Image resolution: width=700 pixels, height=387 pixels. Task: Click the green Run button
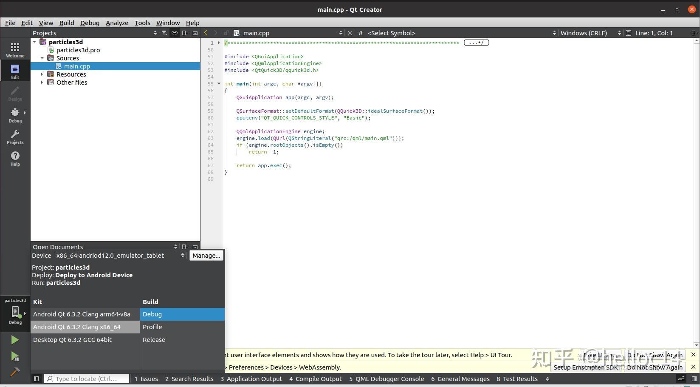point(15,340)
